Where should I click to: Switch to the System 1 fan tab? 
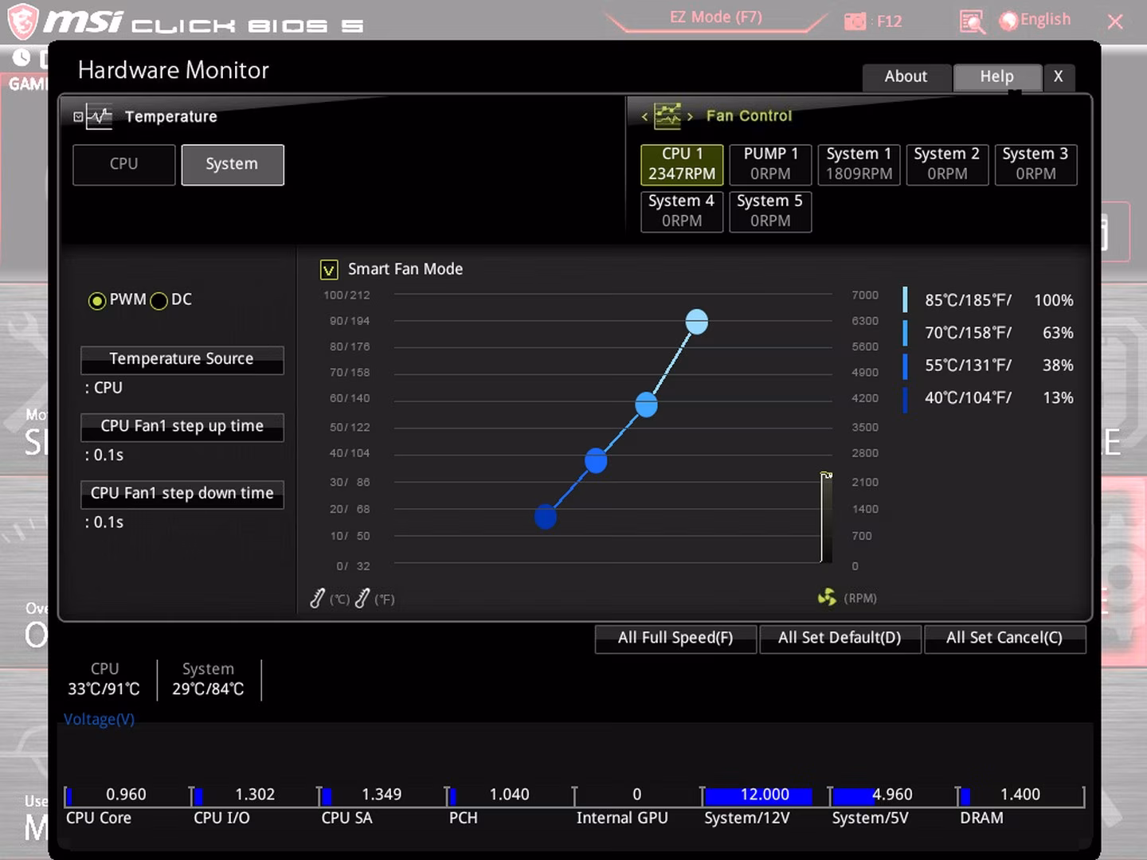pyautogui.click(x=859, y=164)
